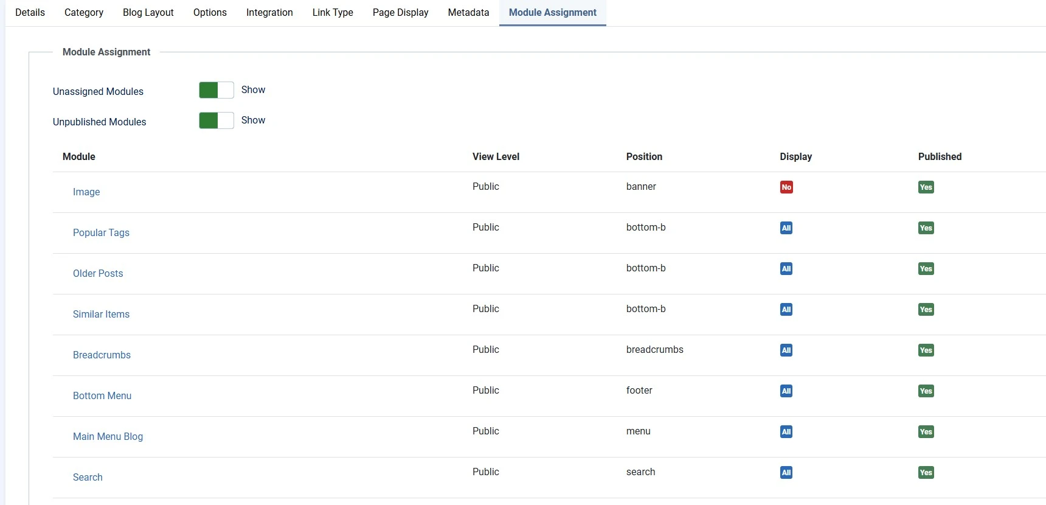The height and width of the screenshot is (505, 1046).
Task: Click the menu position cell
Action: (639, 431)
